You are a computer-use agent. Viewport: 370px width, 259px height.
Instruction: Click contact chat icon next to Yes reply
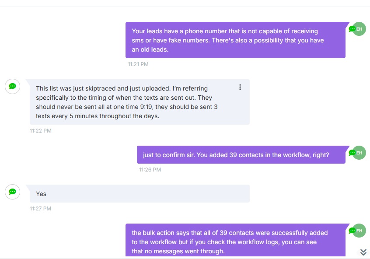coord(13,192)
